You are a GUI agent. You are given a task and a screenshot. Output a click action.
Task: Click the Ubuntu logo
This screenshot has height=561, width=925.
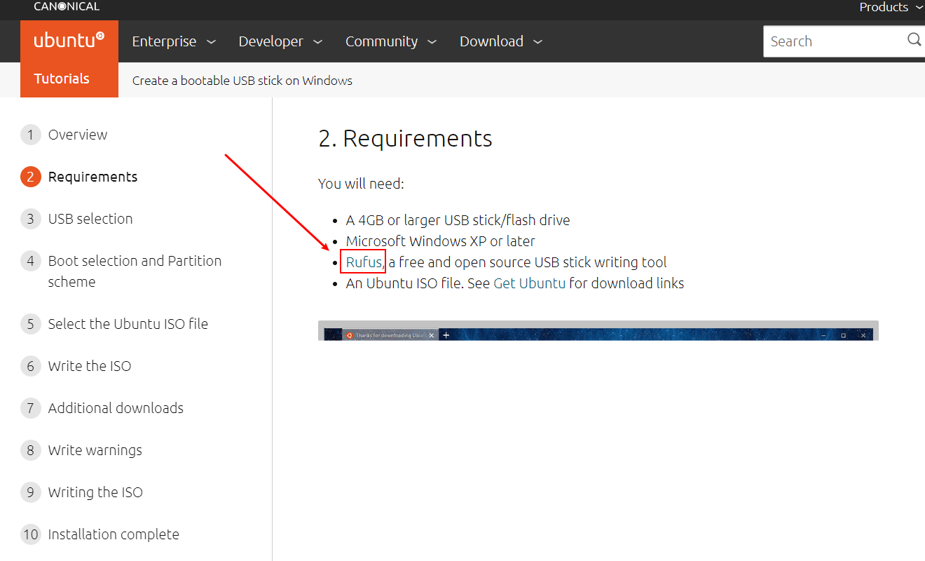[x=69, y=41]
